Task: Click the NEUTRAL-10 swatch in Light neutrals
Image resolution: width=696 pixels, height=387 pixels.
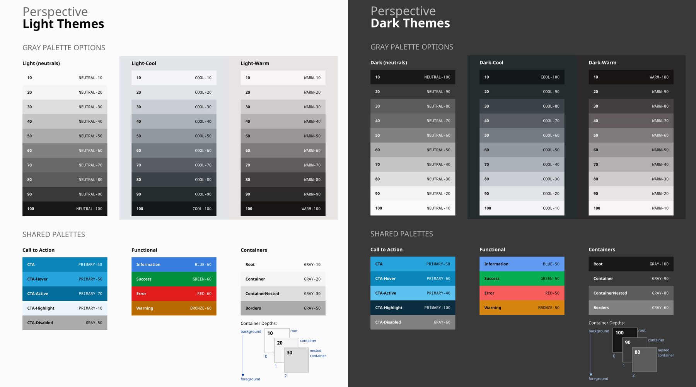Action: pyautogui.click(x=65, y=78)
